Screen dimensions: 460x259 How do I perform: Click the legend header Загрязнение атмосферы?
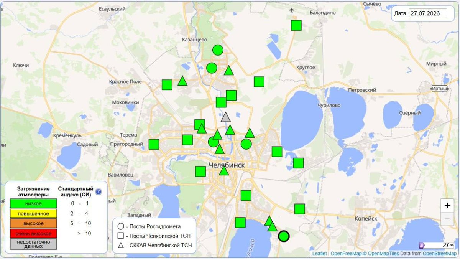pos(34,191)
